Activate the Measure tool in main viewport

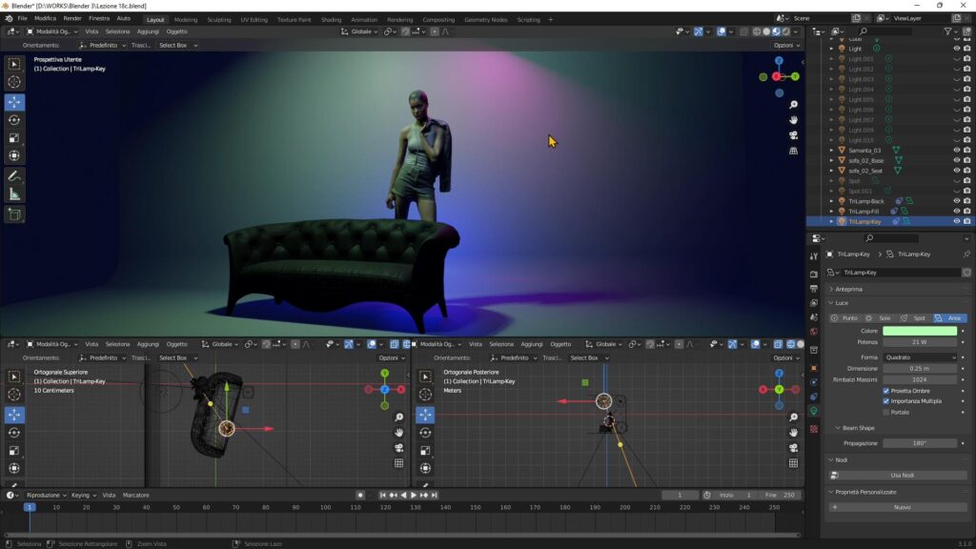[14, 194]
